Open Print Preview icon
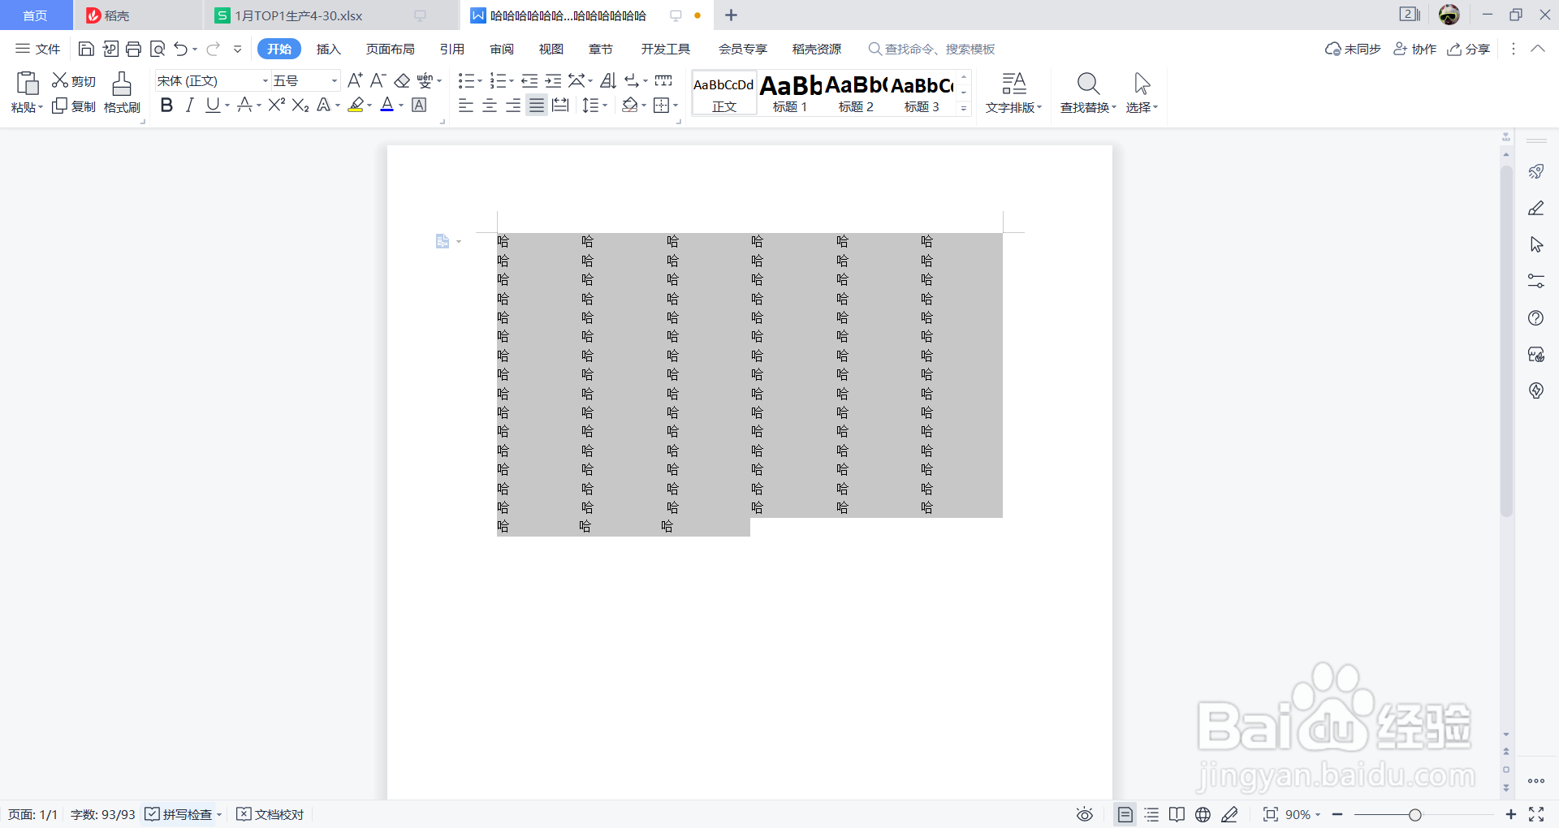This screenshot has height=828, width=1559. tap(158, 49)
